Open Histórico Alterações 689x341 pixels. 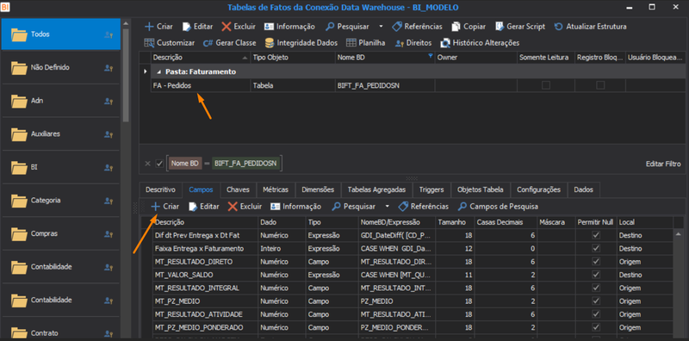point(480,43)
